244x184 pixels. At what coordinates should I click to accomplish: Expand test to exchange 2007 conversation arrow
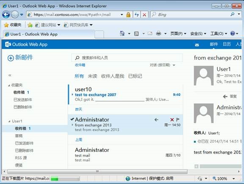tap(72, 95)
